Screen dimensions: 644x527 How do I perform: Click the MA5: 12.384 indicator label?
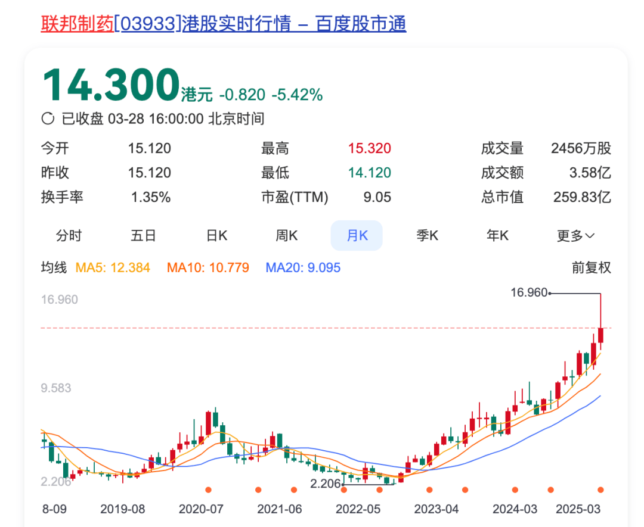pos(113,268)
